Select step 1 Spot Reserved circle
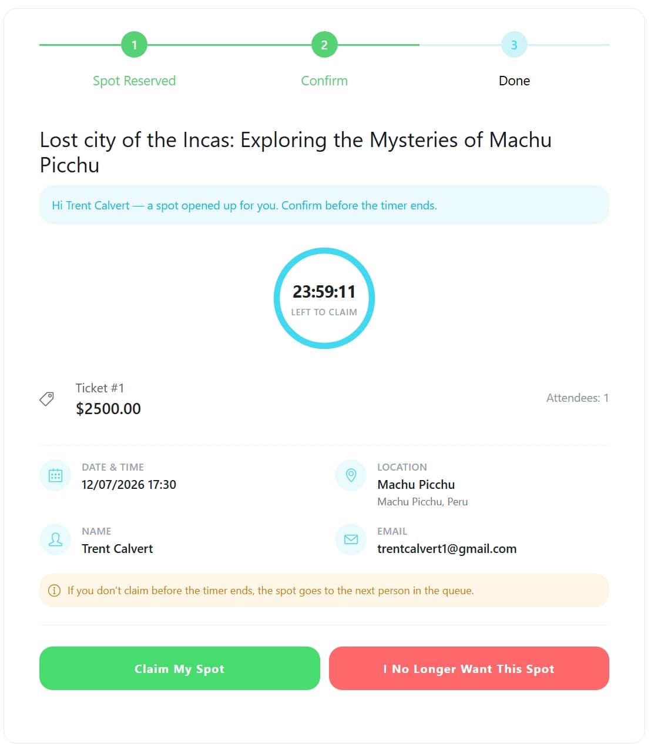The width and height of the screenshot is (651, 753). coord(134,45)
